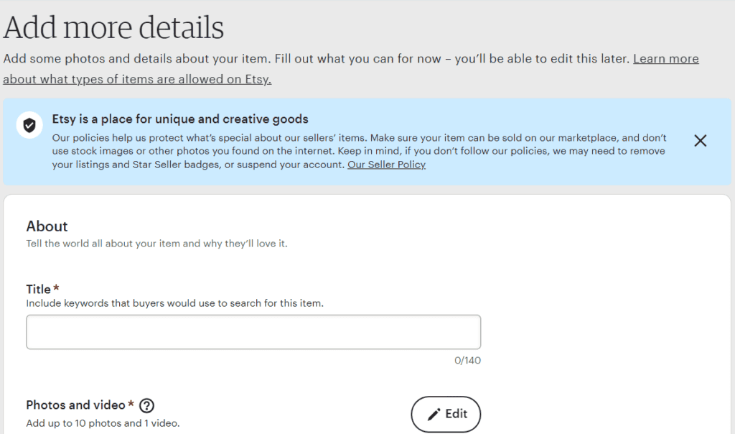Click the black circular badge icon on the policy notice
The height and width of the screenshot is (434, 735).
tap(29, 125)
